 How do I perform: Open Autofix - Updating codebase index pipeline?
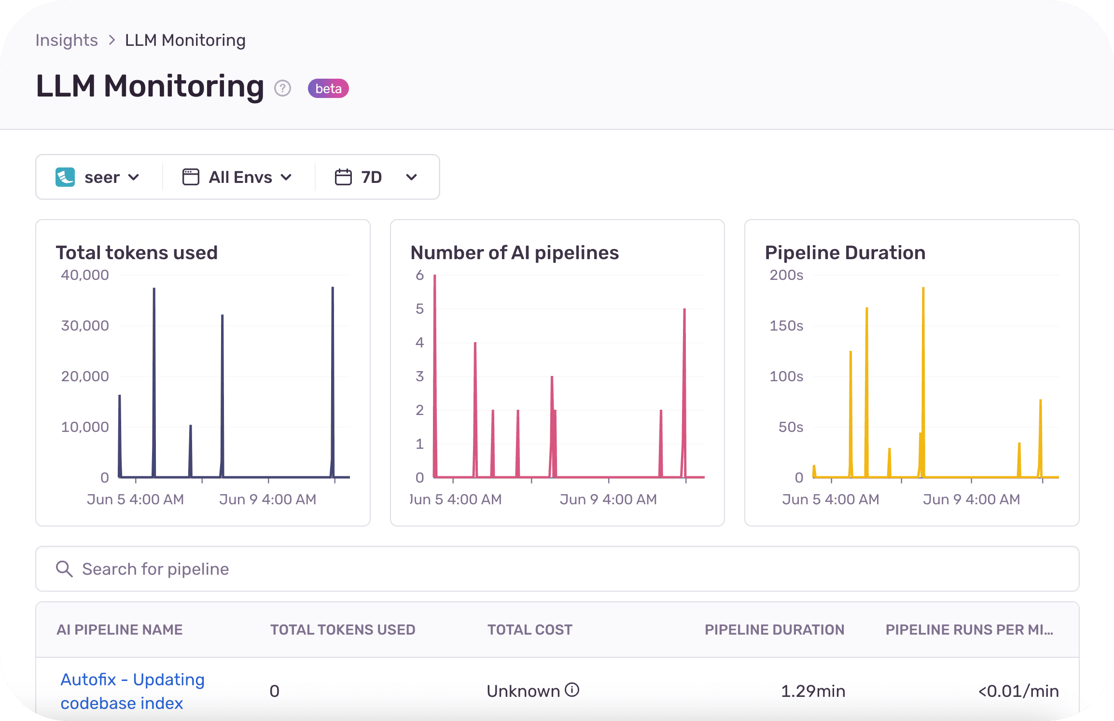(x=132, y=691)
